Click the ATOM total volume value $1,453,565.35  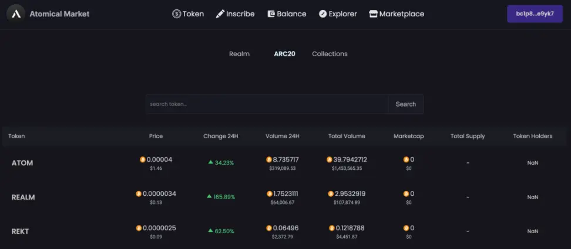click(347, 168)
